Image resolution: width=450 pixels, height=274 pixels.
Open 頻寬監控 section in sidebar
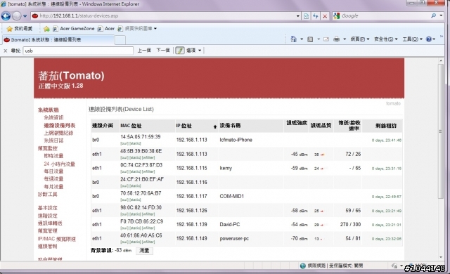coord(48,148)
